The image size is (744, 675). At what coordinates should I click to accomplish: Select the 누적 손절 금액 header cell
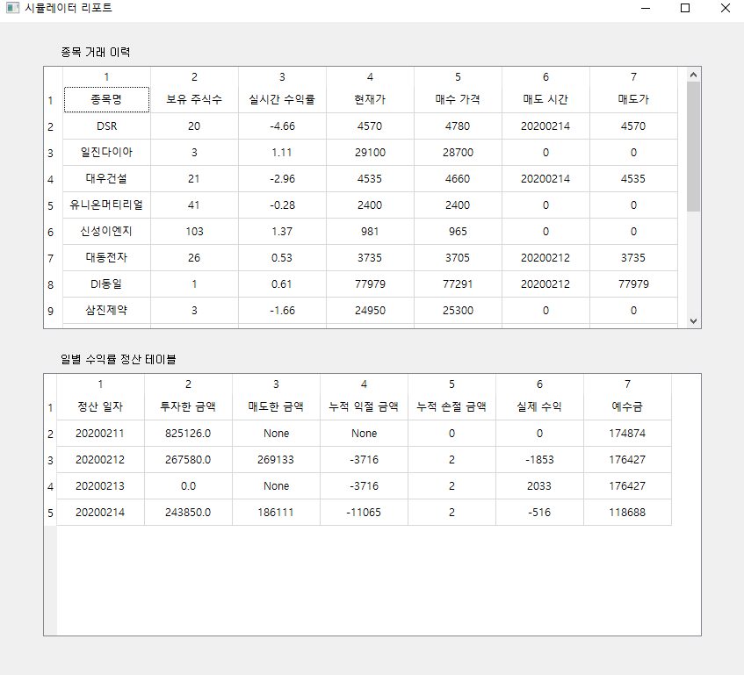[451, 406]
